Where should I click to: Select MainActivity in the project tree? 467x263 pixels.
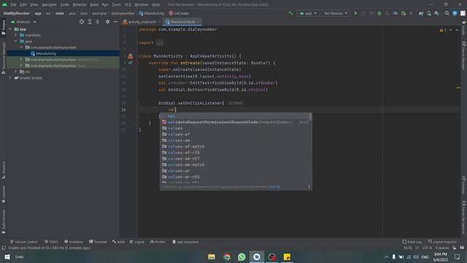[x=46, y=53]
